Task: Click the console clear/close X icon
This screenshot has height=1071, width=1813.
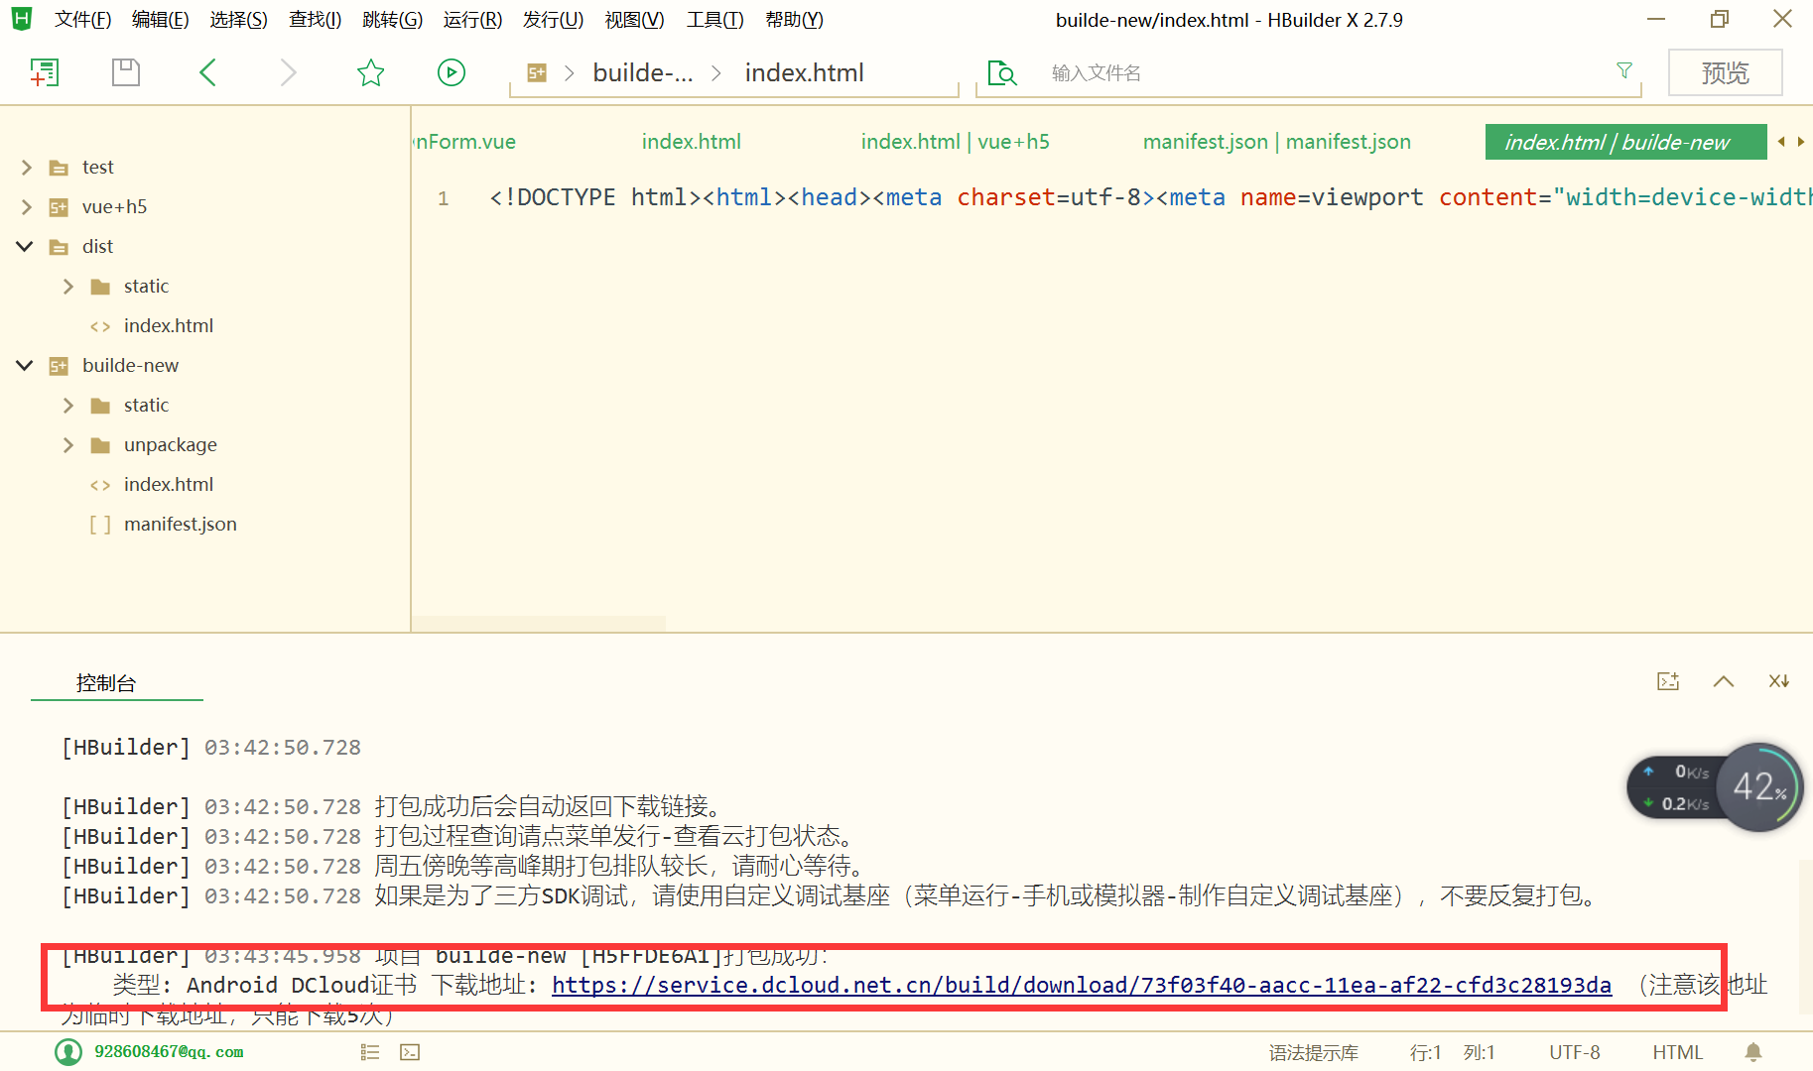Action: [x=1779, y=681]
